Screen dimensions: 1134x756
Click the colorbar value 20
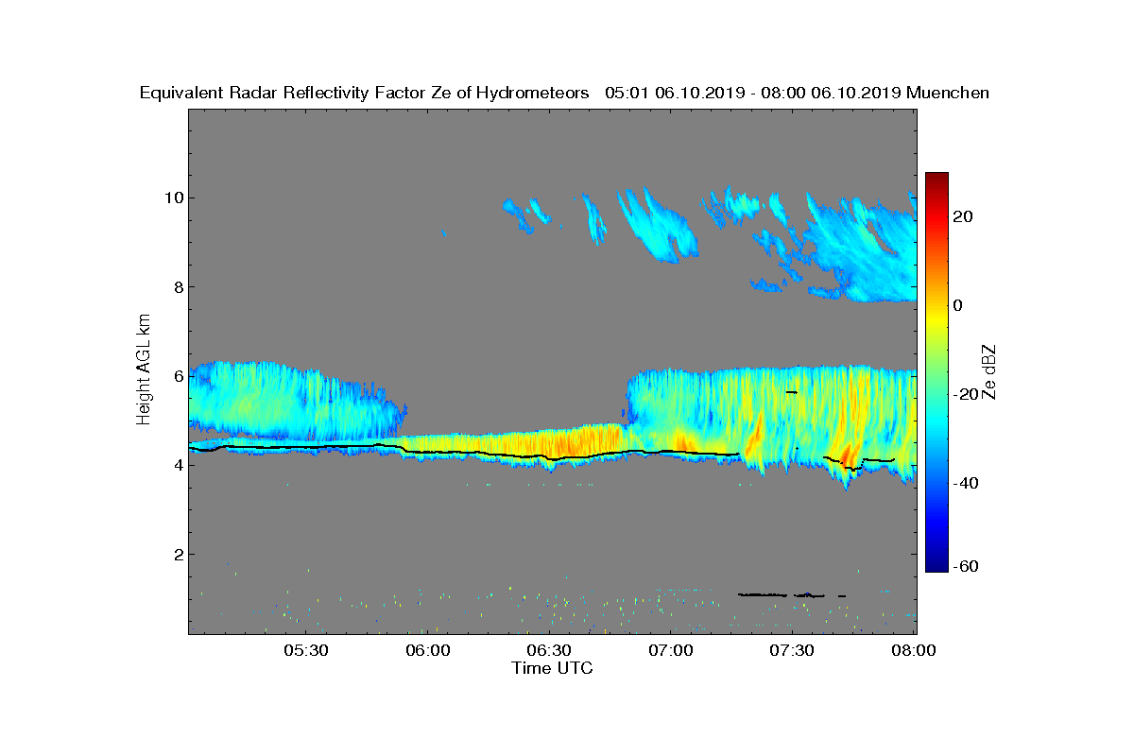coord(964,216)
